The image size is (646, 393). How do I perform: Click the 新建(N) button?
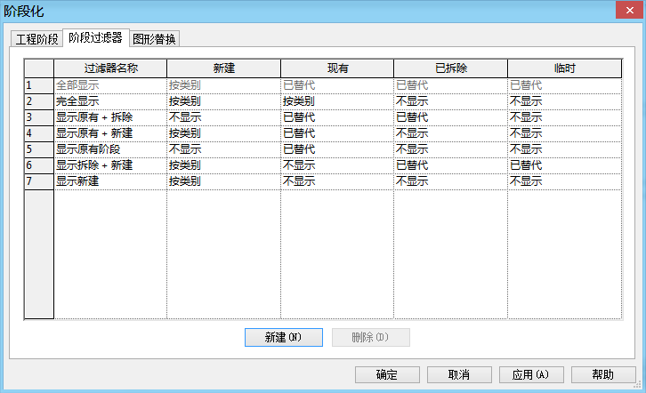pos(284,338)
